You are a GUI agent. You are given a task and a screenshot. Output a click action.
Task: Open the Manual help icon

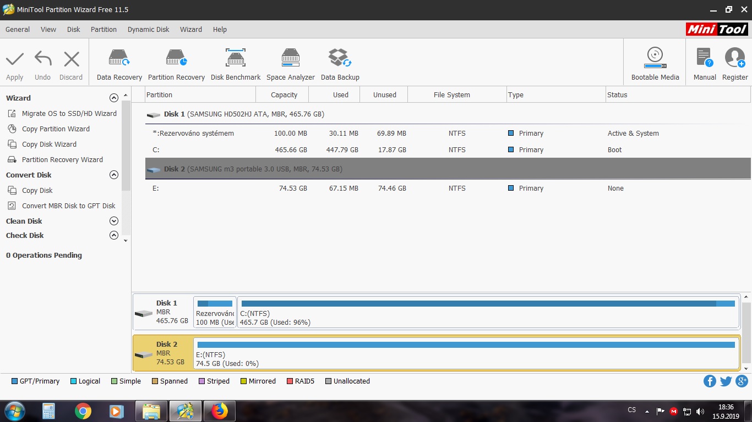click(x=705, y=64)
